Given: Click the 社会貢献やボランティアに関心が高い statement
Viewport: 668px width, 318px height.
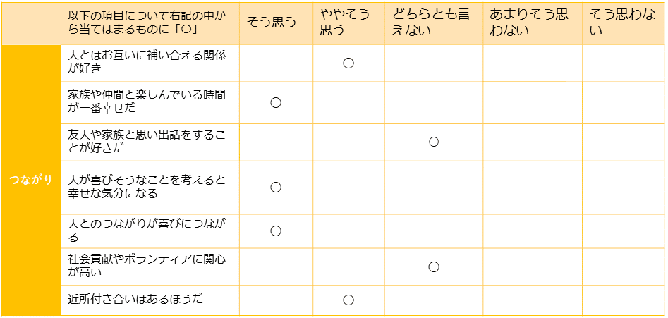Looking at the screenshot, I should (147, 266).
